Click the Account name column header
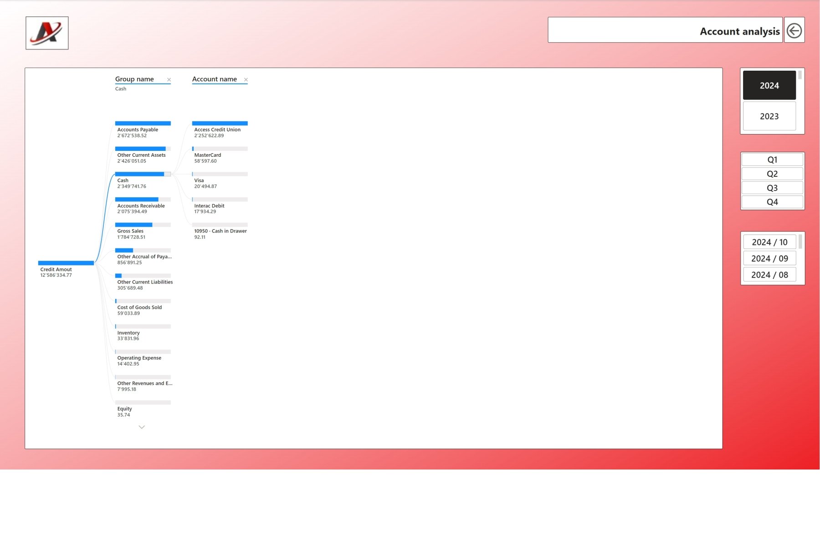Image resolution: width=820 pixels, height=547 pixels. click(x=215, y=79)
